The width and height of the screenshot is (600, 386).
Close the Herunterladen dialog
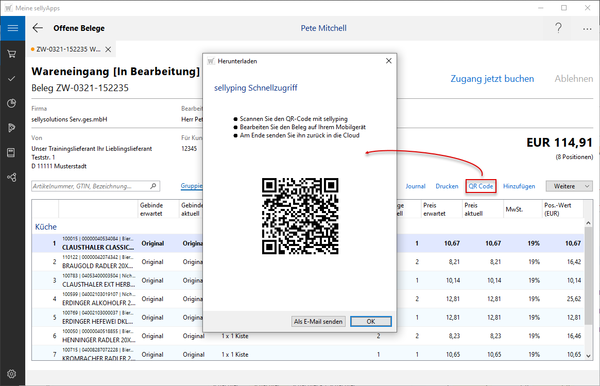[389, 61]
